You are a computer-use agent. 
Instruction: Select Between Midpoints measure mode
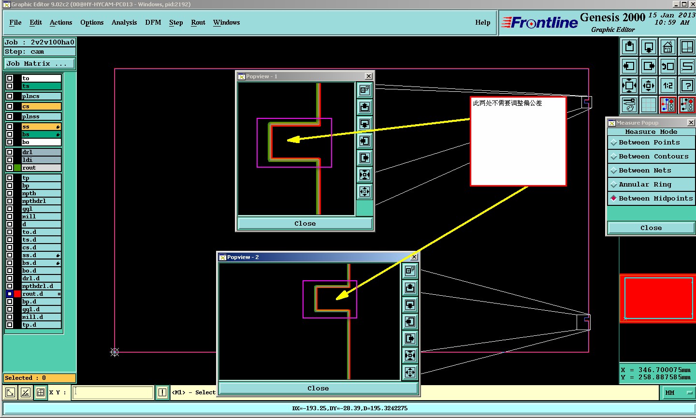click(651, 199)
